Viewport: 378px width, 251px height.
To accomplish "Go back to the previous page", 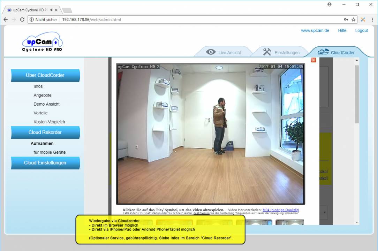I will (6, 20).
